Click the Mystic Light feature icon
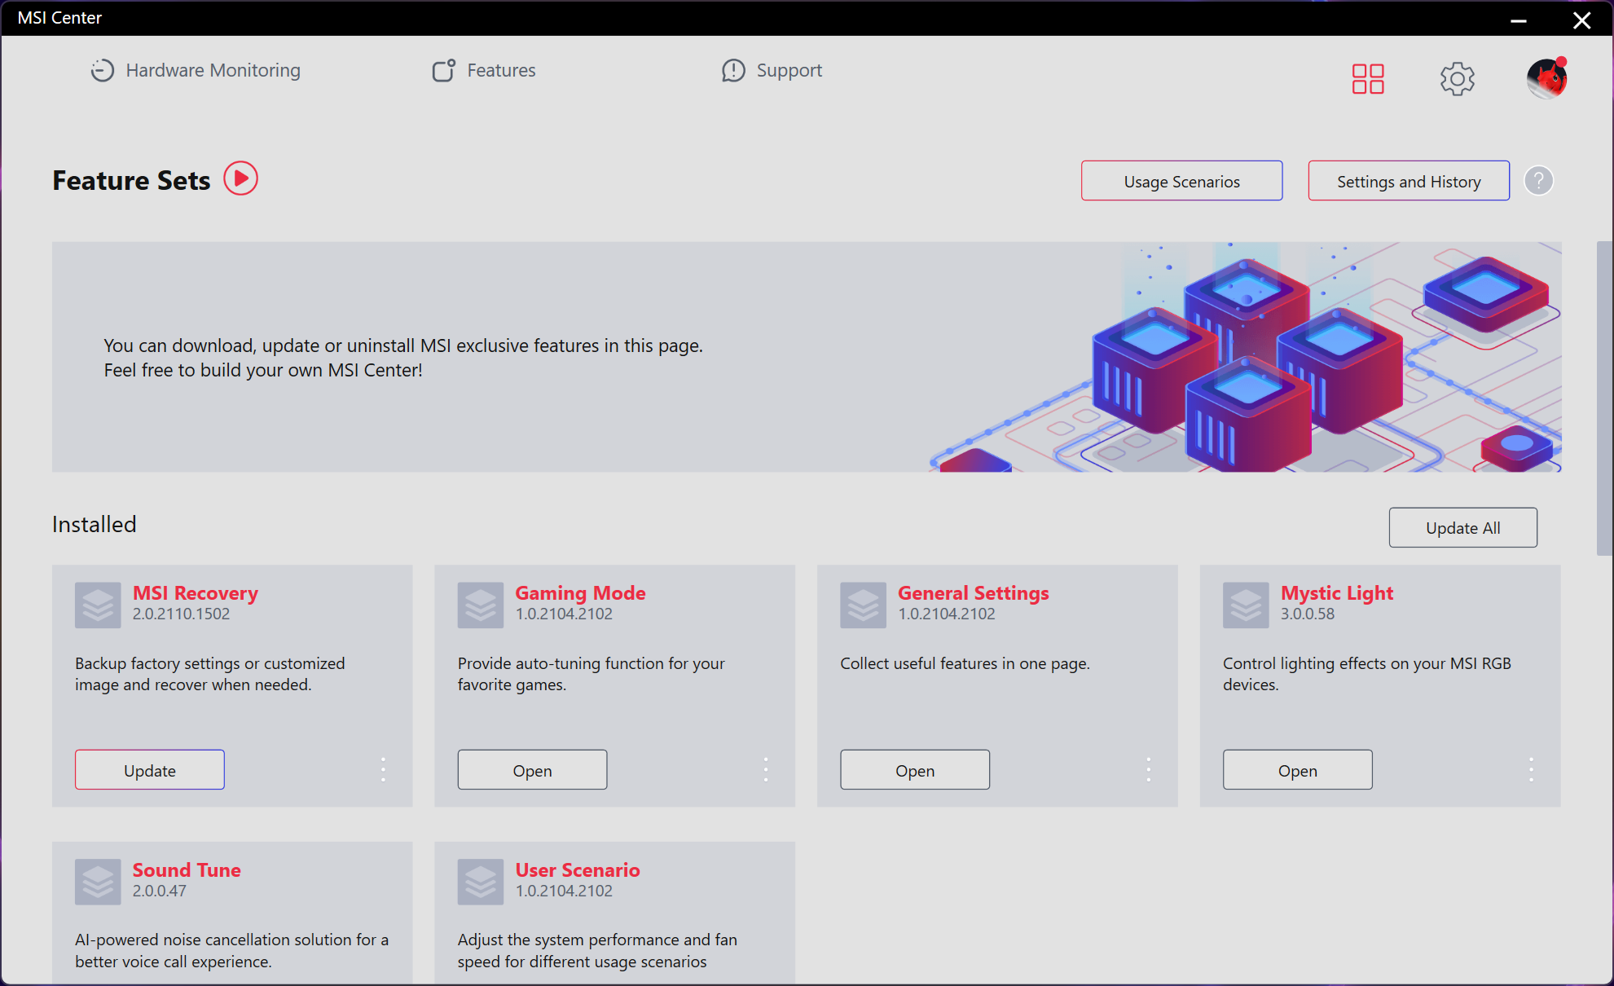This screenshot has width=1614, height=986. tap(1245, 605)
